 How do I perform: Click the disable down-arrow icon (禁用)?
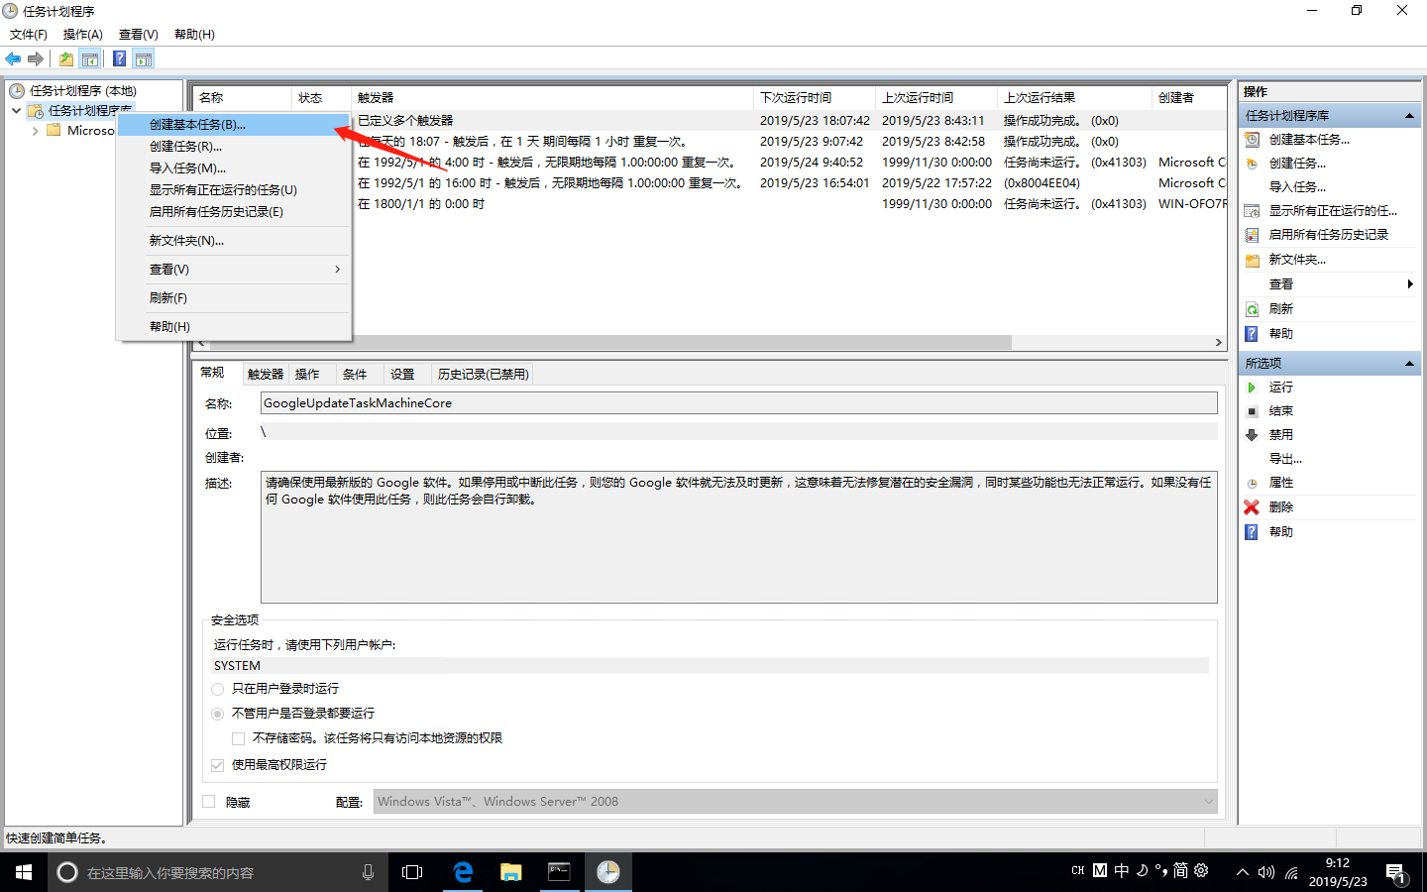click(1252, 435)
